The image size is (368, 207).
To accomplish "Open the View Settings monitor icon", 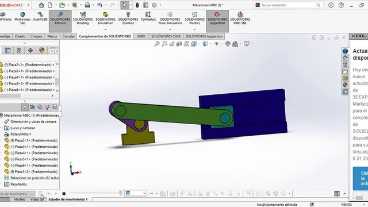I will 247,44.
